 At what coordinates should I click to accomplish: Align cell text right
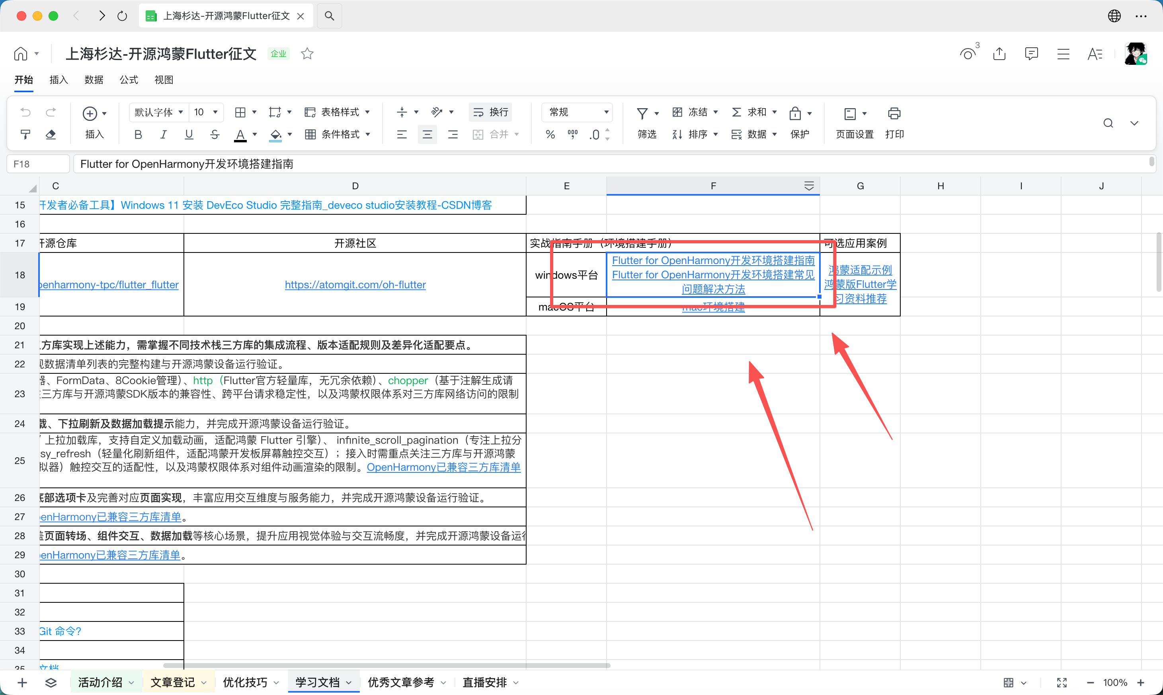453,135
